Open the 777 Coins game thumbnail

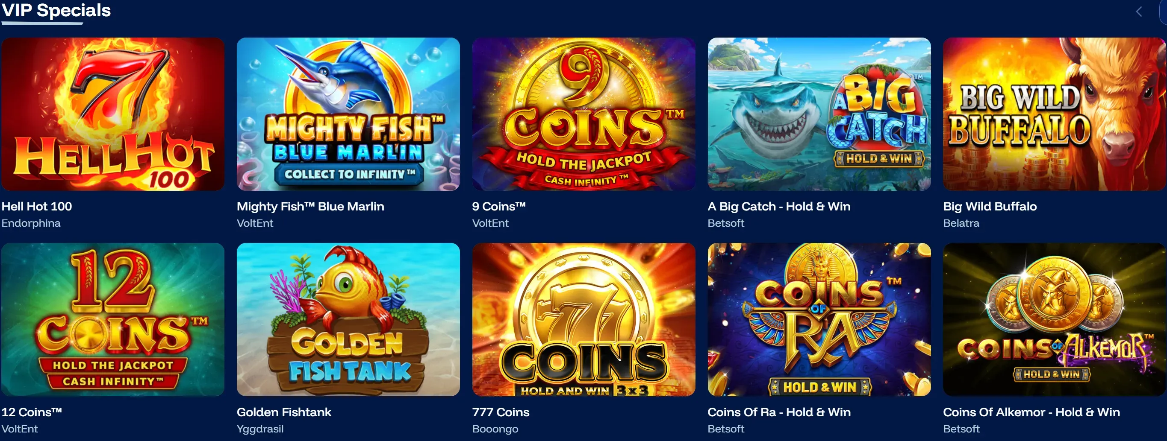583,319
